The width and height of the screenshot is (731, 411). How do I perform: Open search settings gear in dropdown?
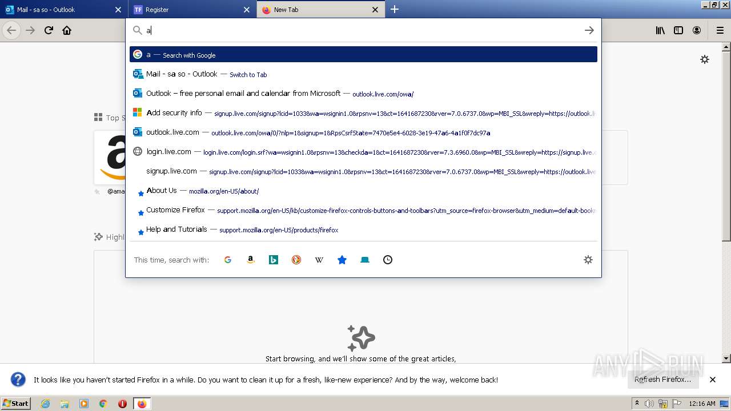[588, 260]
